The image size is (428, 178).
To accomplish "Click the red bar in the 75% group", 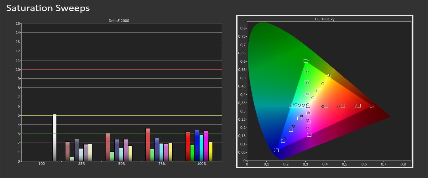I will click(x=148, y=145).
